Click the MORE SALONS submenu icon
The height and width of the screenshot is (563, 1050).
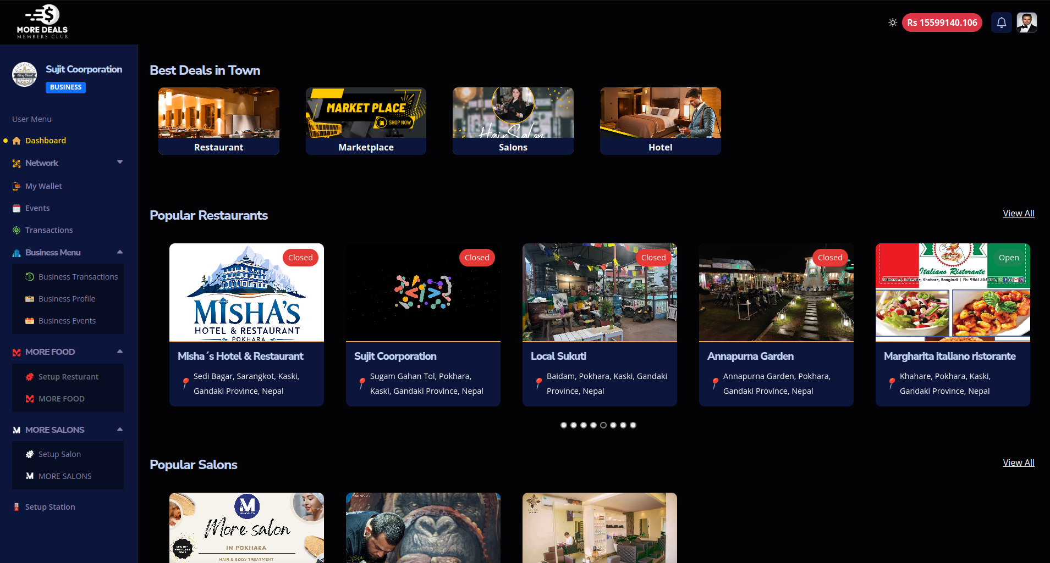tap(30, 476)
